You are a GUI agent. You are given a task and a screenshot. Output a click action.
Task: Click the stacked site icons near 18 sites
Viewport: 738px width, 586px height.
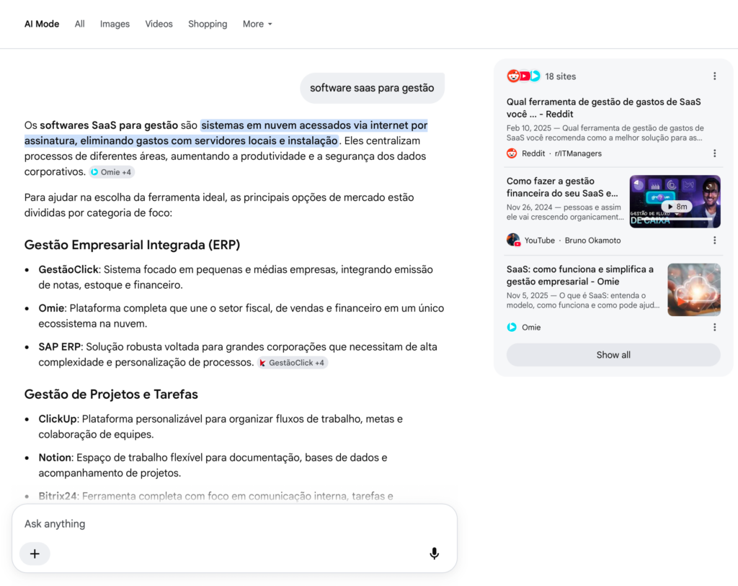(x=524, y=76)
